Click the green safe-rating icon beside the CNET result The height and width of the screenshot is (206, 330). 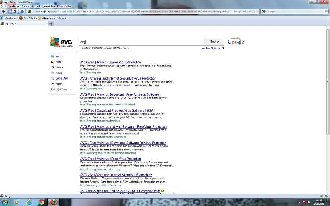(163, 191)
